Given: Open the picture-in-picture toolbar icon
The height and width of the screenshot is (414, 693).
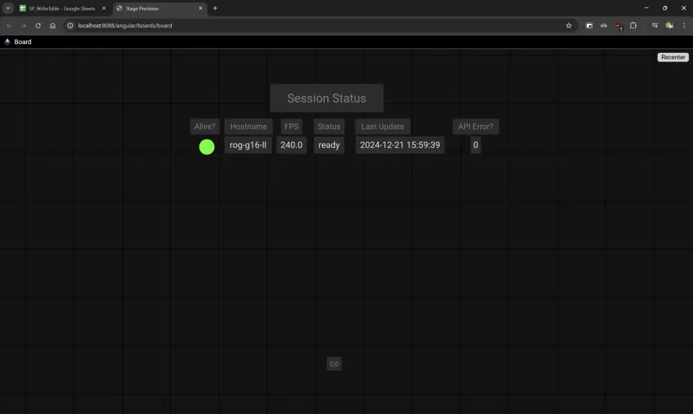Looking at the screenshot, I should (589, 26).
